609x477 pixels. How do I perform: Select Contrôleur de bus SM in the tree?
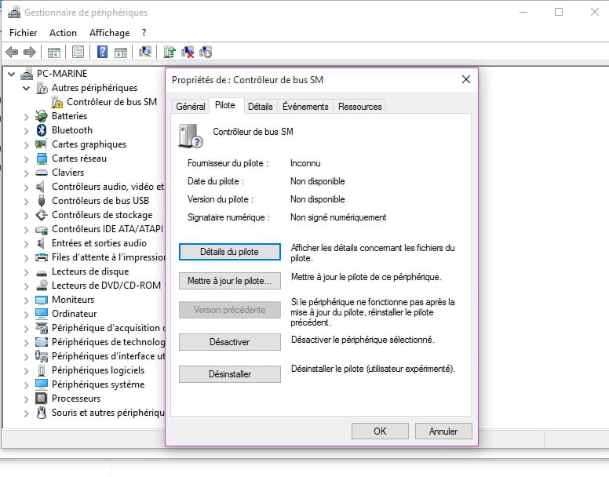coord(111,102)
